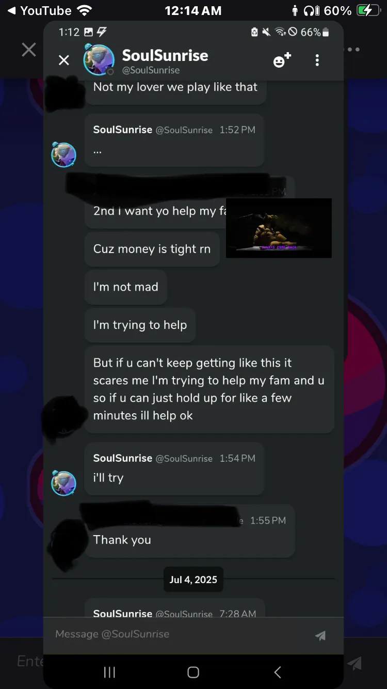Tap the SoulSunrise profile avatar in header

tap(99, 60)
